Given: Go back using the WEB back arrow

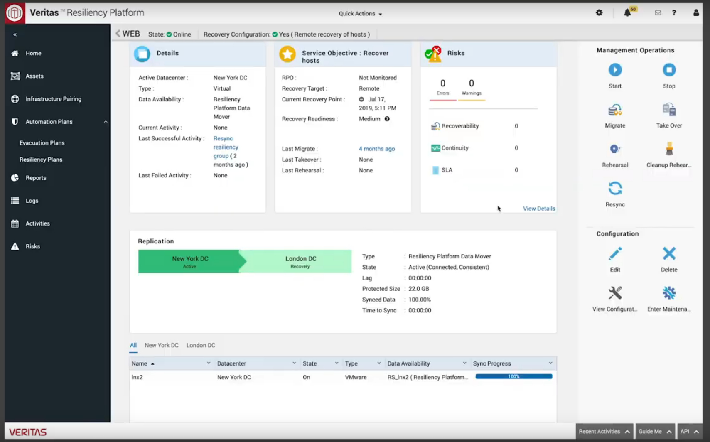Looking at the screenshot, I should point(118,34).
